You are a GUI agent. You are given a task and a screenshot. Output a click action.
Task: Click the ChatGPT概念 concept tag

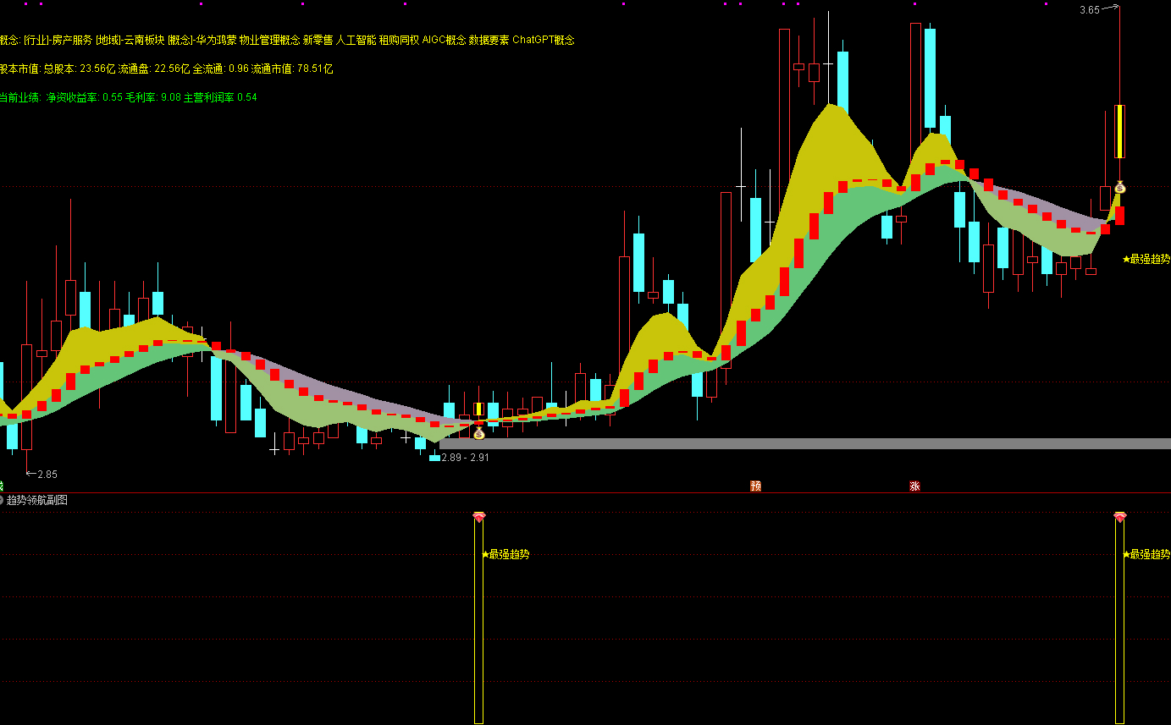click(x=543, y=40)
